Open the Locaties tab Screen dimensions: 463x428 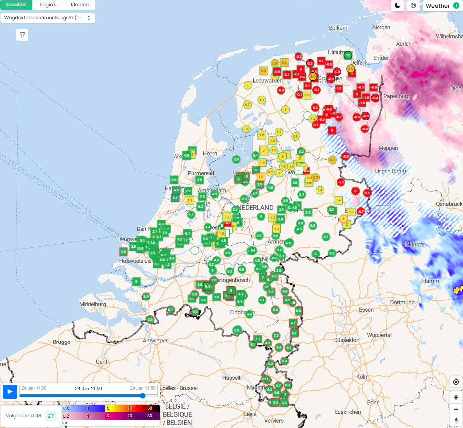(x=16, y=5)
